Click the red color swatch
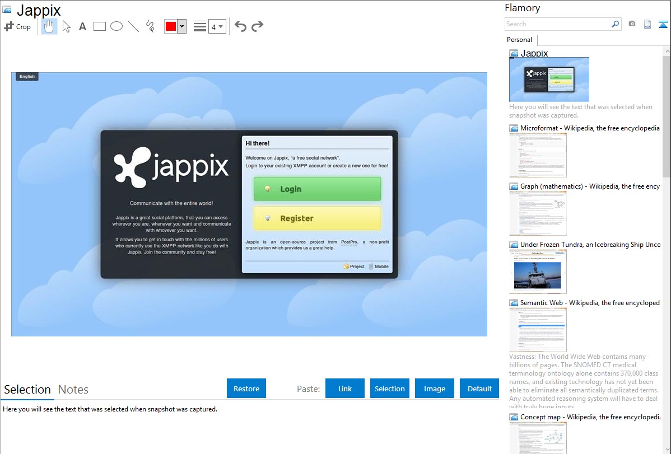 coord(171,26)
